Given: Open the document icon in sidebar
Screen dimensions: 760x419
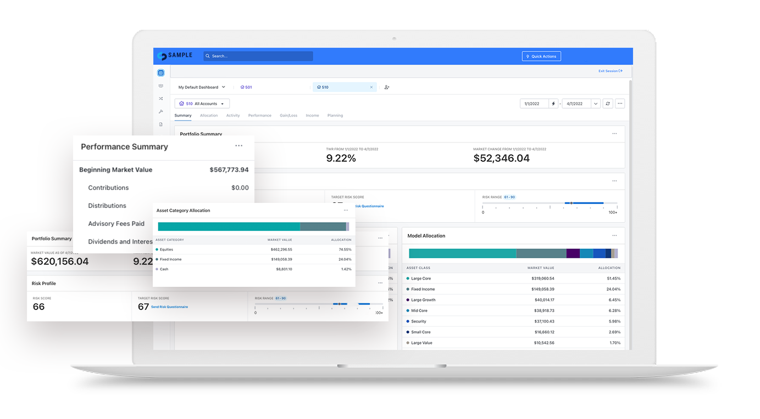Looking at the screenshot, I should click(x=161, y=124).
